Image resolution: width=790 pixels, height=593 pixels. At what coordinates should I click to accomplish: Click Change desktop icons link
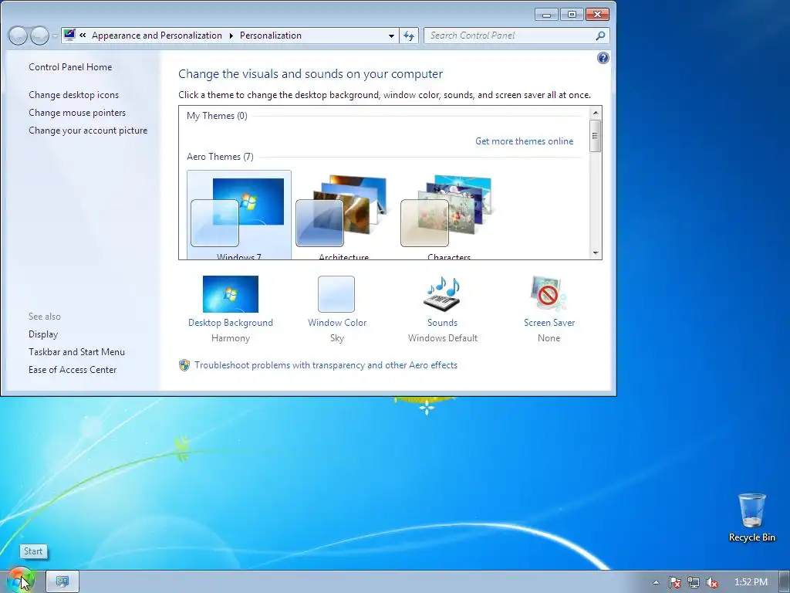click(73, 95)
